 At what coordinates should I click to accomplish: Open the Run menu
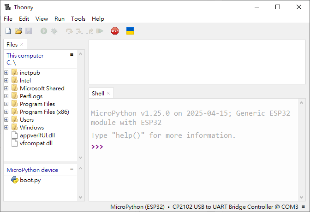tap(60, 19)
